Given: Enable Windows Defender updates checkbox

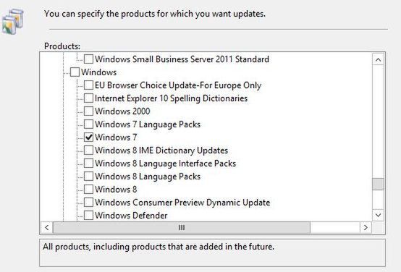Looking at the screenshot, I should coord(88,216).
